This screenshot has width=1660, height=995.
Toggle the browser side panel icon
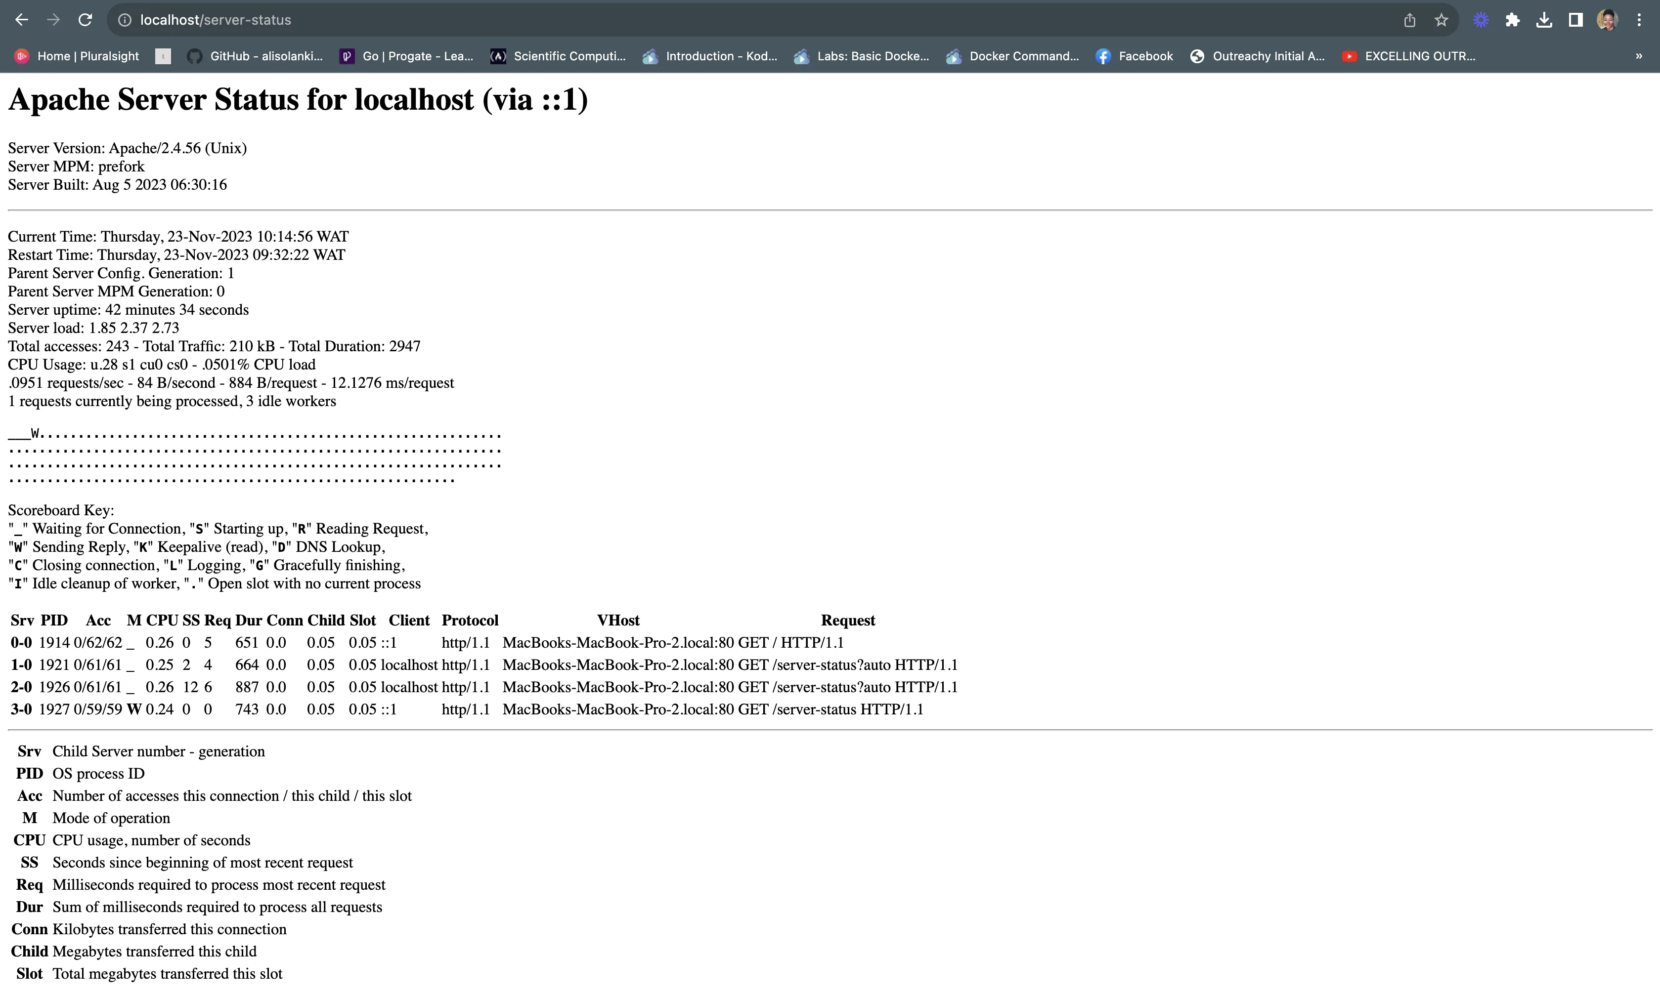(x=1575, y=20)
